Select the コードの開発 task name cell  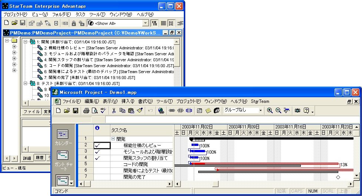pyautogui.click(x=142, y=164)
